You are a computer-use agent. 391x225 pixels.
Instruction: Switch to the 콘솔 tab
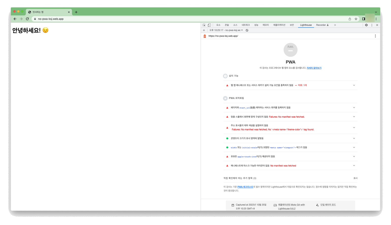[x=227, y=25]
